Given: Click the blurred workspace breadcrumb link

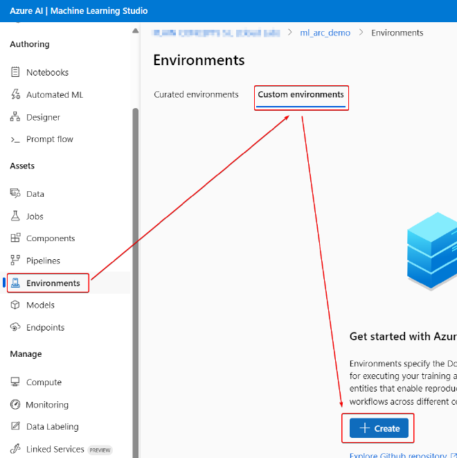Looking at the screenshot, I should coord(216,33).
